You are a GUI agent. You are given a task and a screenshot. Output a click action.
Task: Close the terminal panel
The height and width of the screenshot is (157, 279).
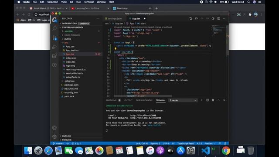click(224, 100)
